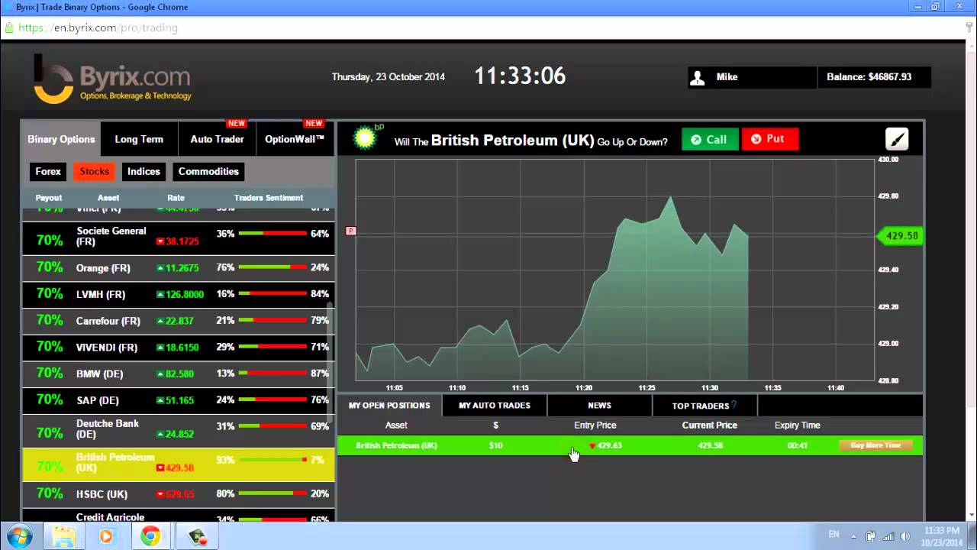Select SAP (DE) asset row

point(179,400)
